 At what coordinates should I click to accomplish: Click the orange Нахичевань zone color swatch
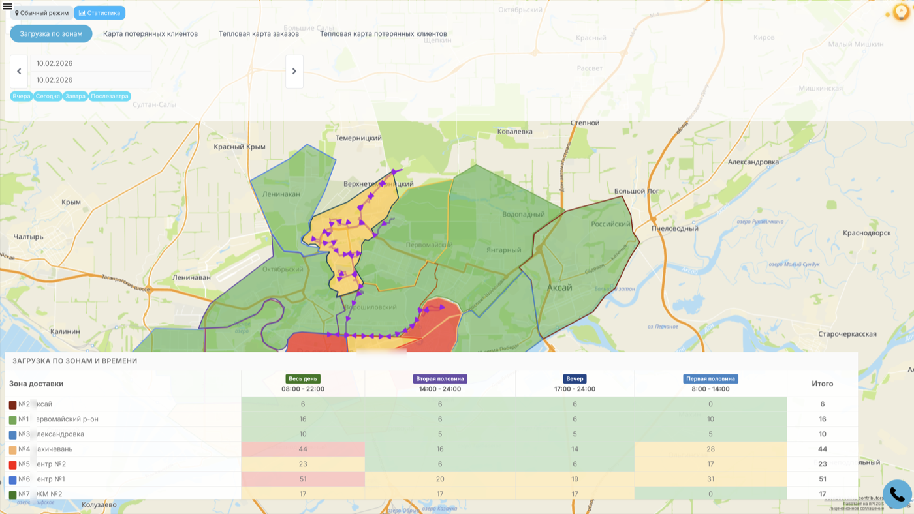12,450
